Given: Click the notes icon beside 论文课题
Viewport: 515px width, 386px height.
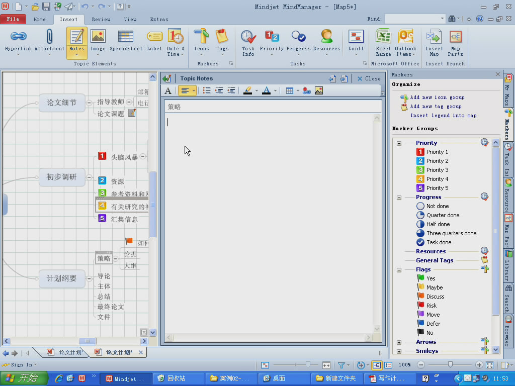Looking at the screenshot, I should [x=132, y=113].
